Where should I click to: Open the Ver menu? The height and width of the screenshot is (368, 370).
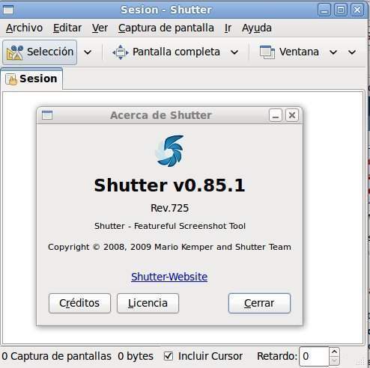[100, 28]
